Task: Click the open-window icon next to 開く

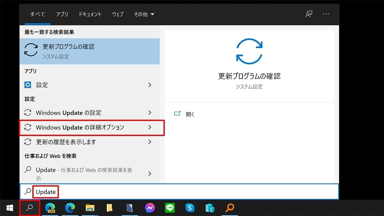Action: pos(177,114)
